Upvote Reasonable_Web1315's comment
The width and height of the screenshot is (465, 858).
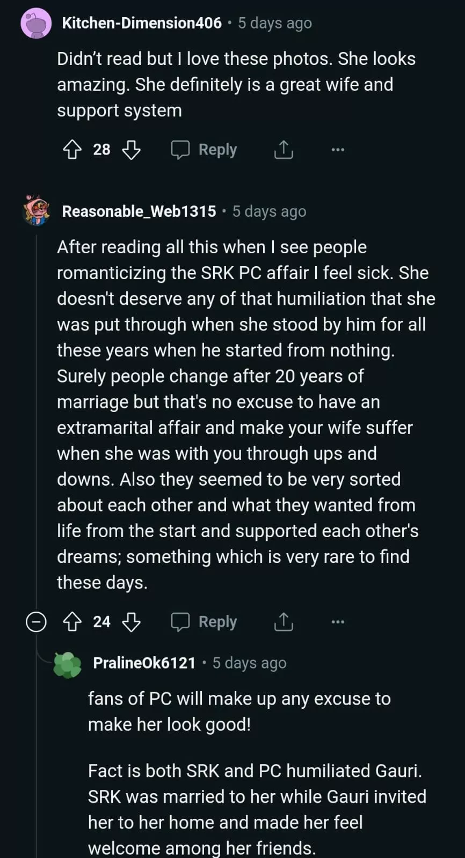coord(72,622)
